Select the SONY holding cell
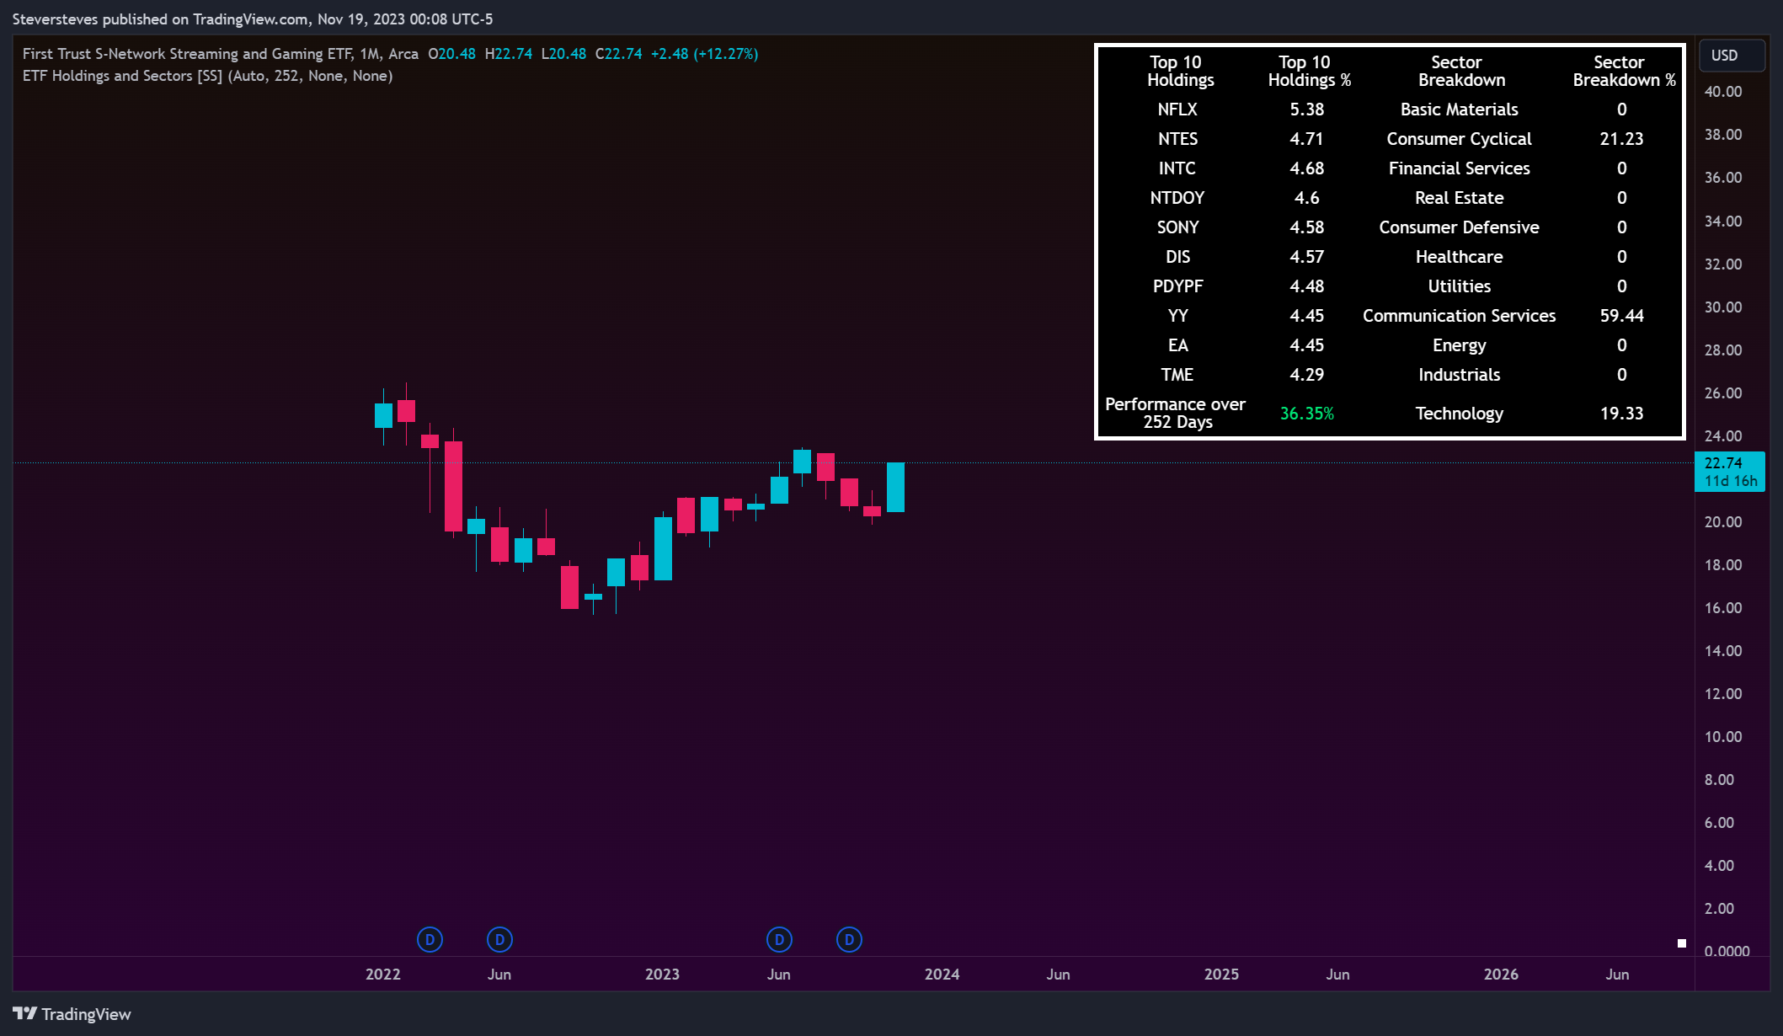1783x1036 pixels. (x=1177, y=227)
